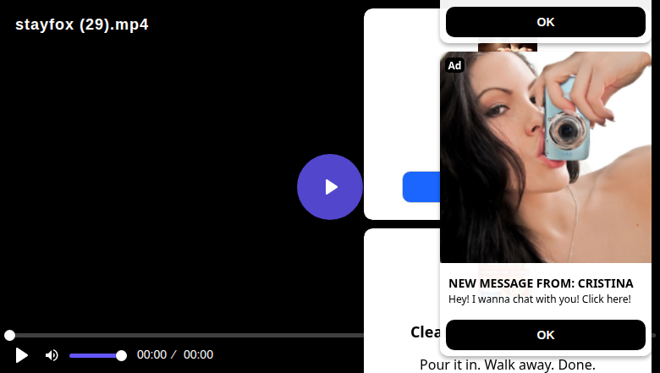This screenshot has width=660, height=373.
Task: Click the 'Pour it in. Walk away. Done.' text
Action: 508,365
